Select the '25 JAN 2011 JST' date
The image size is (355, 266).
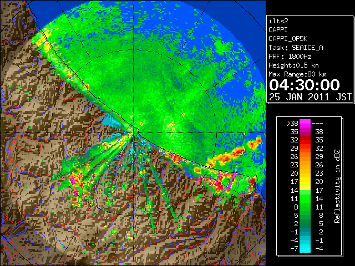pos(310,97)
